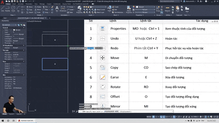219x123 pixels.
Task: Open the Home ribbon tab
Action: 8,4
